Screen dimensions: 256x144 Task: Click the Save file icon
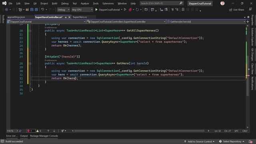click(32, 10)
